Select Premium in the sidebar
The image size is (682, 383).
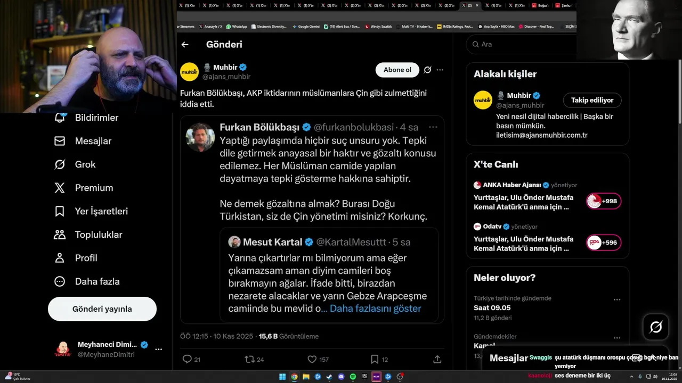pyautogui.click(x=83, y=188)
